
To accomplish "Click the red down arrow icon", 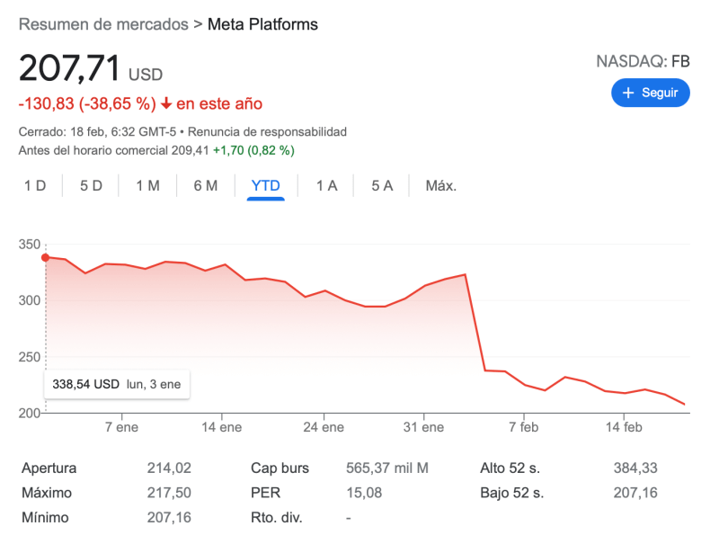I will (166, 104).
